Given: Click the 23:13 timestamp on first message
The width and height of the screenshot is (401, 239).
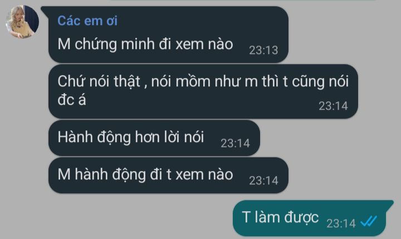Looking at the screenshot, I should (x=263, y=50).
